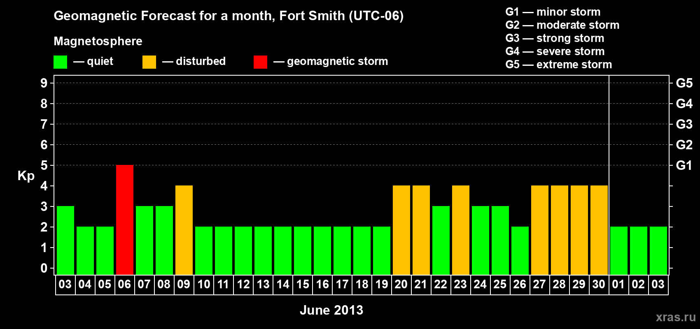Click the G1 label on the right axis
700x329 pixels.
pyautogui.click(x=684, y=165)
